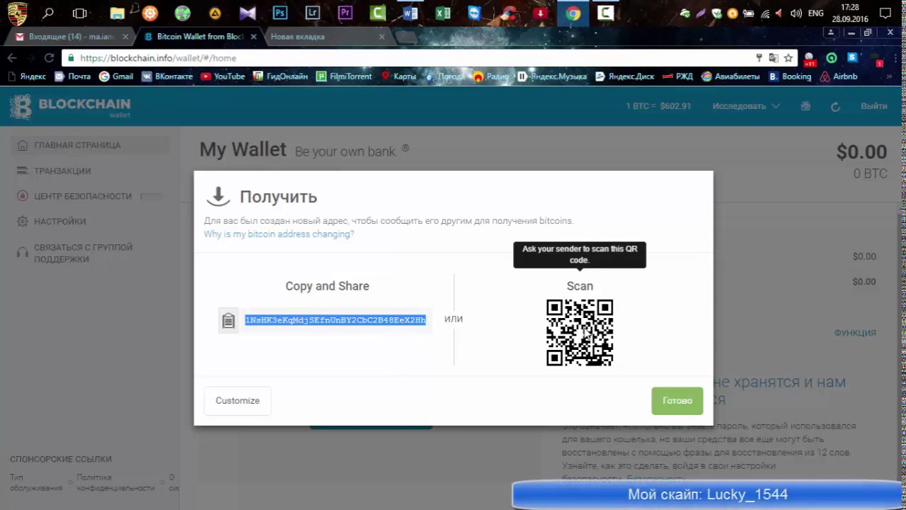Open the Яндекс.Диск bookmark
Screen dimensions: 906x510
click(x=625, y=76)
